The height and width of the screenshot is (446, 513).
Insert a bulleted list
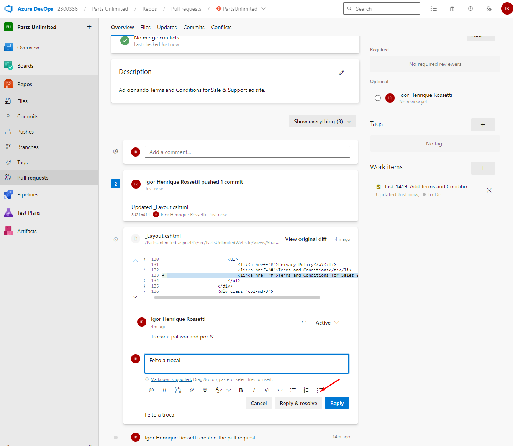(x=293, y=390)
